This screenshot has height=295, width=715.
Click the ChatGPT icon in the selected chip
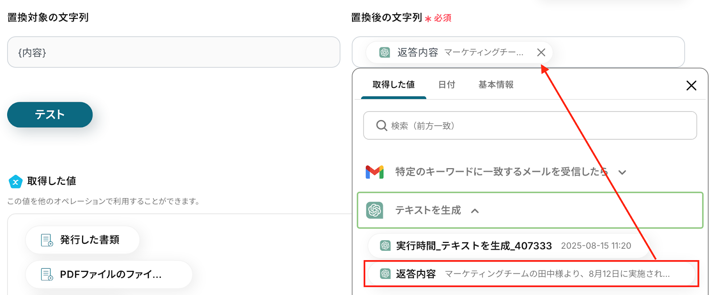point(384,53)
